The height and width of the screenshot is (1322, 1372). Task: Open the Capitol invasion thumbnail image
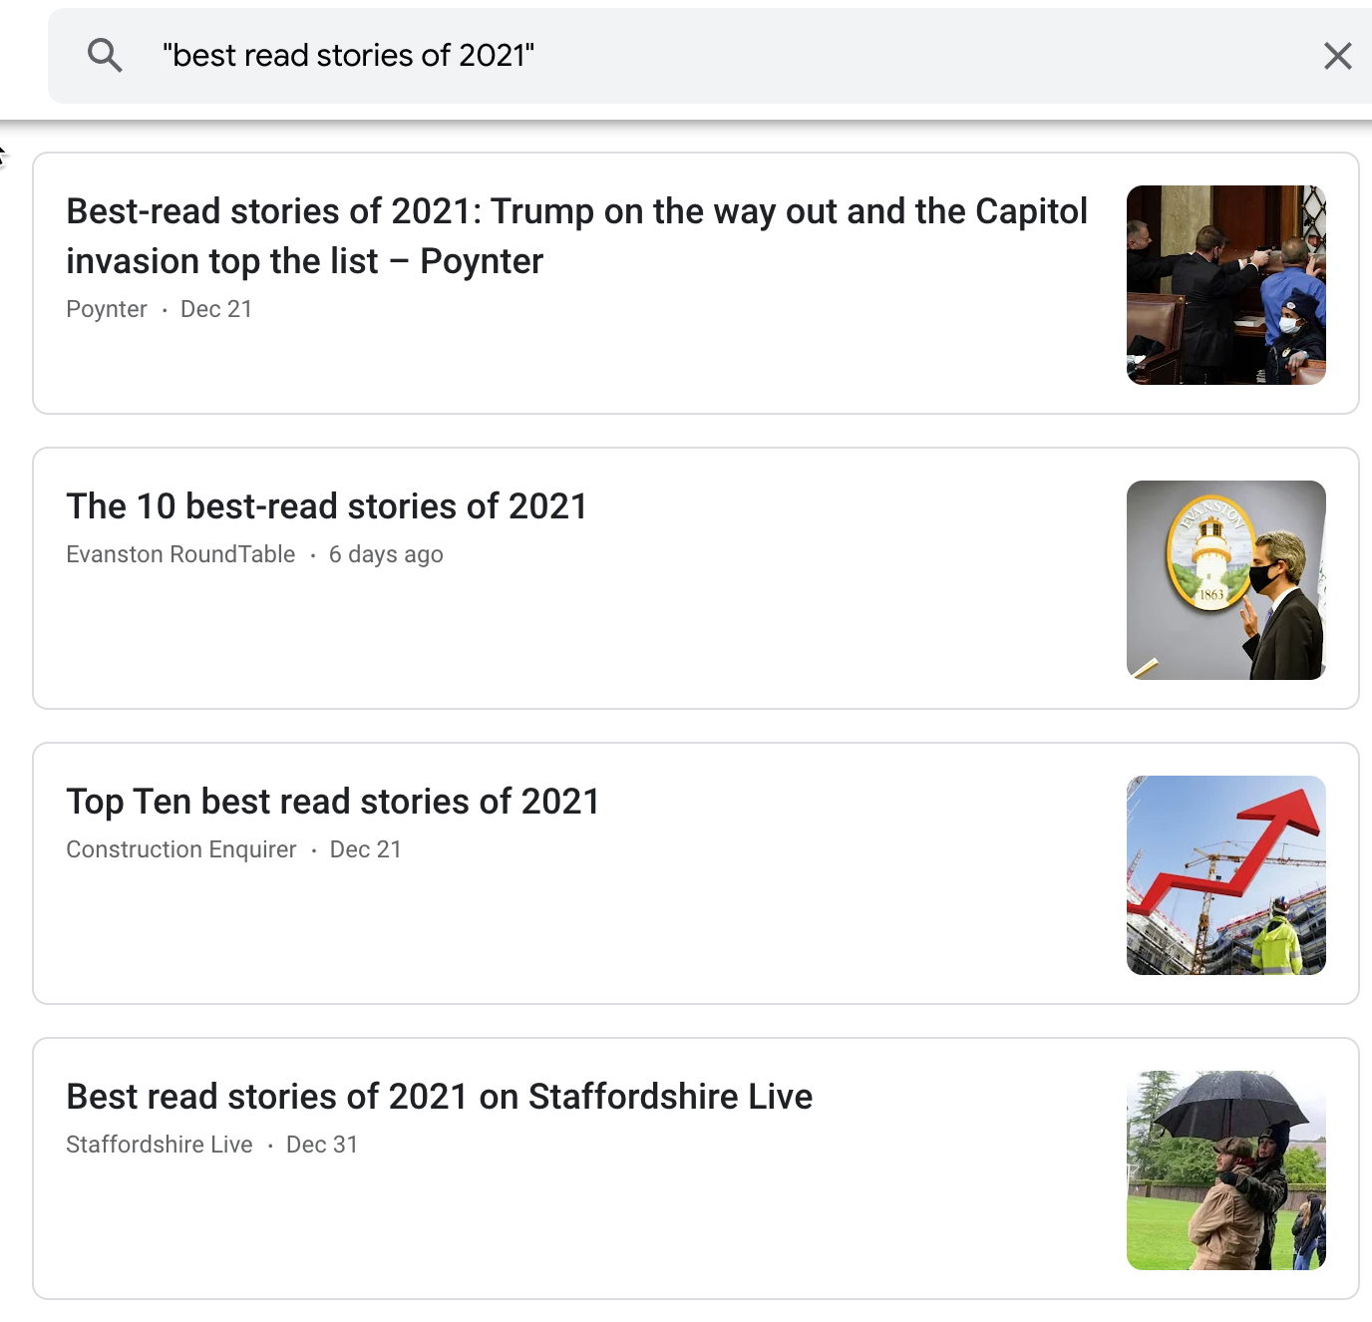(1226, 285)
